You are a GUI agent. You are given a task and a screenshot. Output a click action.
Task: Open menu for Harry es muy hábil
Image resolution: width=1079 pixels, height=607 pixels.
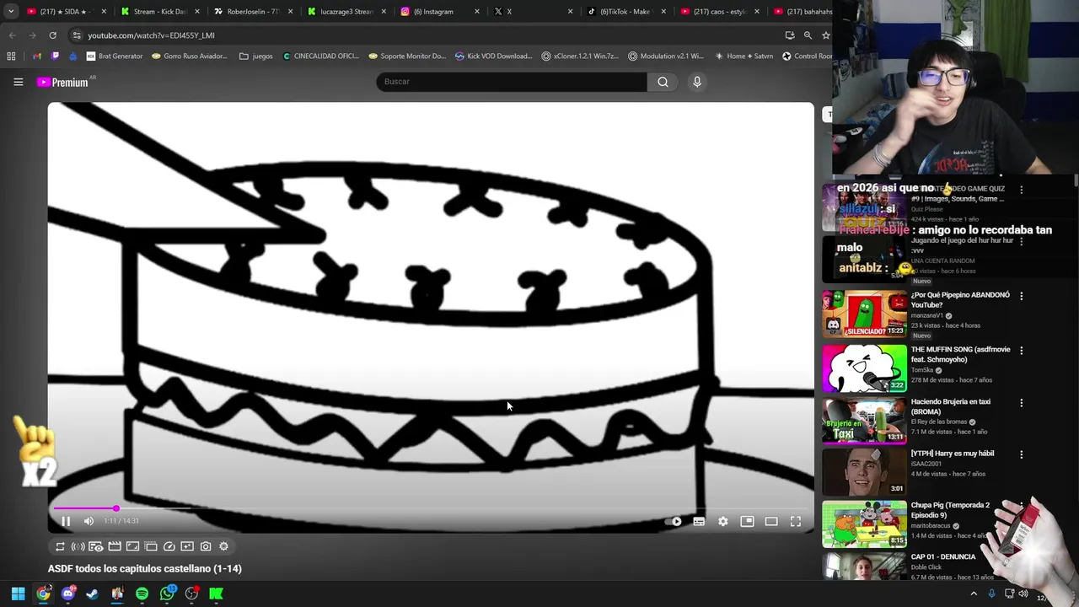point(1021,454)
